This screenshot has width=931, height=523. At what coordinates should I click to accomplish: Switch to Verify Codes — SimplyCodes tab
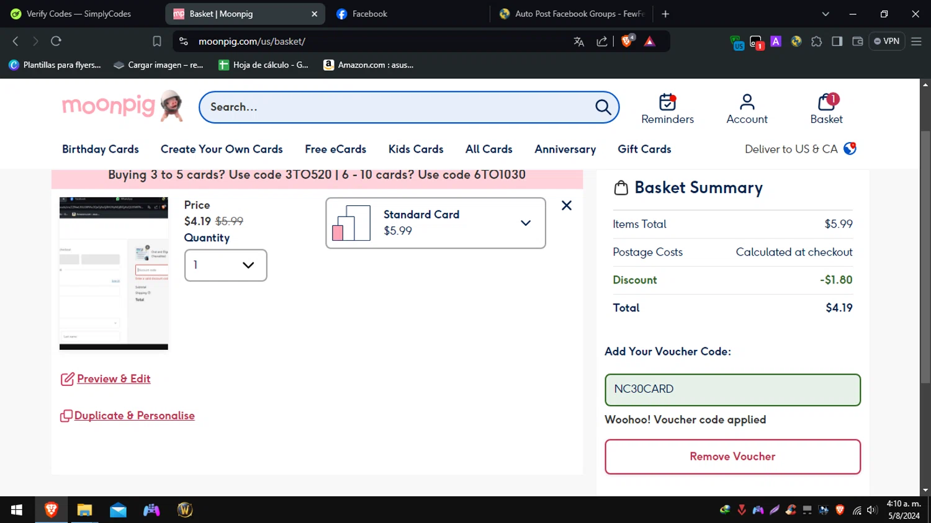79,14
